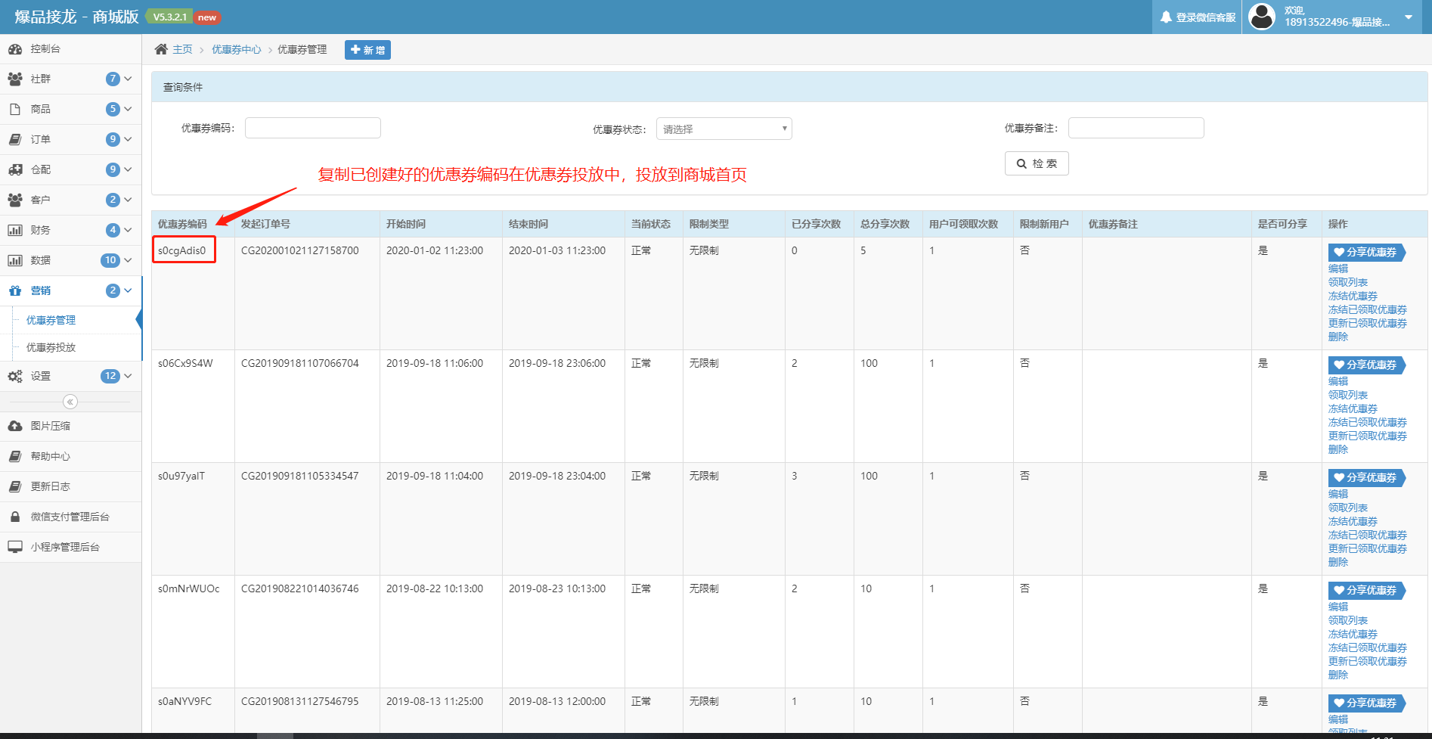Click the 商品 file icon
The image size is (1432, 739).
15,109
